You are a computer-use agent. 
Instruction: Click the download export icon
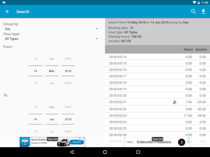(203, 11)
